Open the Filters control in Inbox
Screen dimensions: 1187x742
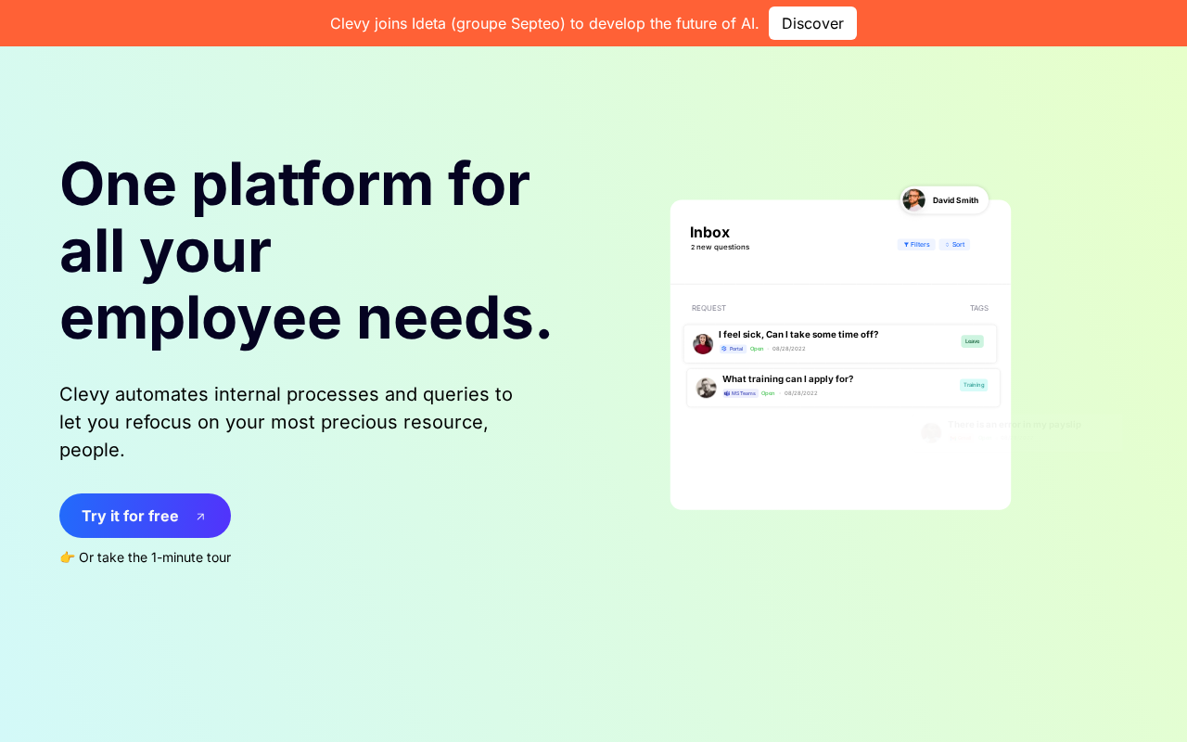coord(916,245)
